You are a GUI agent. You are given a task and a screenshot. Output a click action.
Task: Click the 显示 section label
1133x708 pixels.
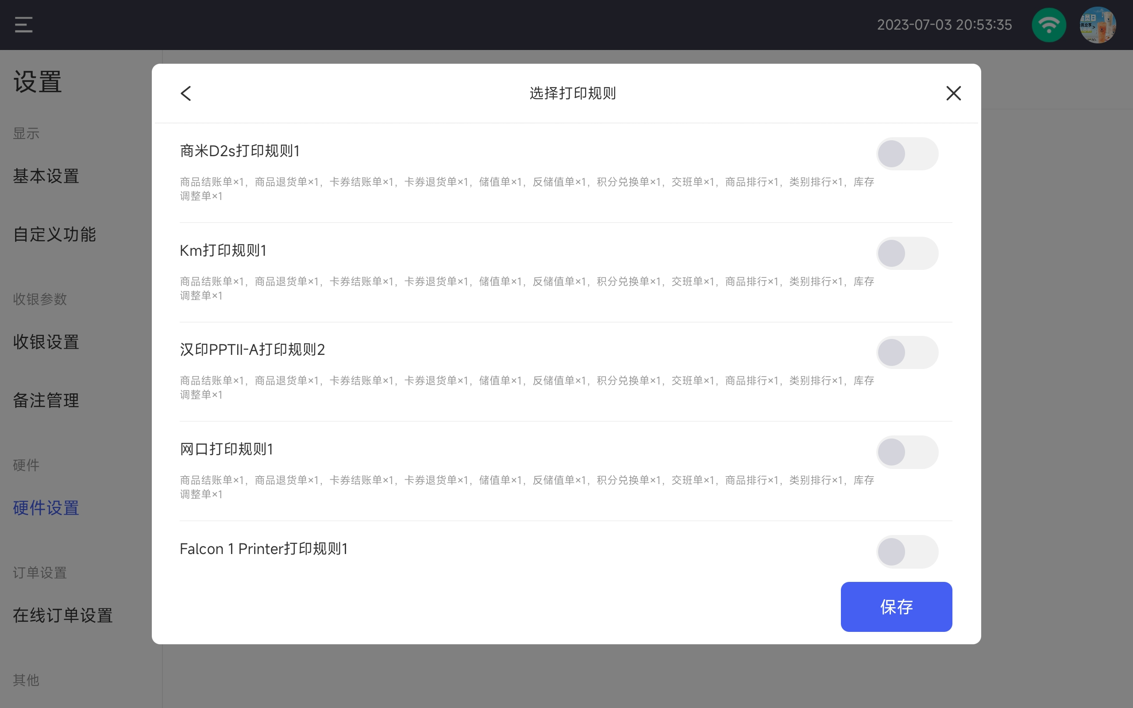pyautogui.click(x=26, y=134)
